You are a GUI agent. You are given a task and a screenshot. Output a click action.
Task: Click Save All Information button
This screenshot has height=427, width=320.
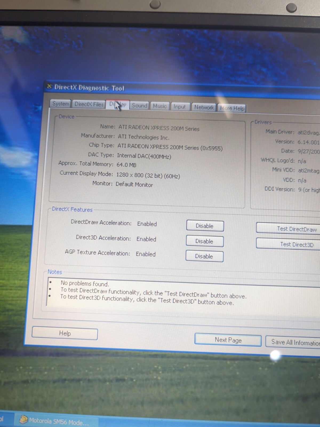293,342
